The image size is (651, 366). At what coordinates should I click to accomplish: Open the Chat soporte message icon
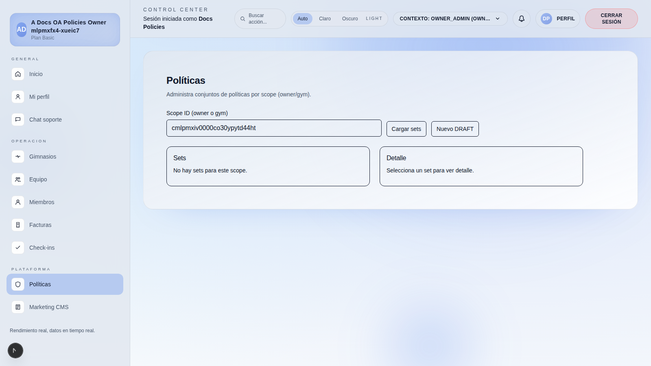point(18,120)
